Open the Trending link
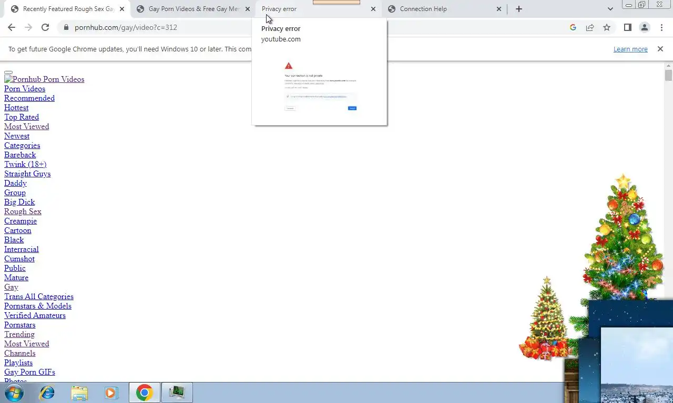Viewport: 673px width, 403px height. tap(19, 334)
